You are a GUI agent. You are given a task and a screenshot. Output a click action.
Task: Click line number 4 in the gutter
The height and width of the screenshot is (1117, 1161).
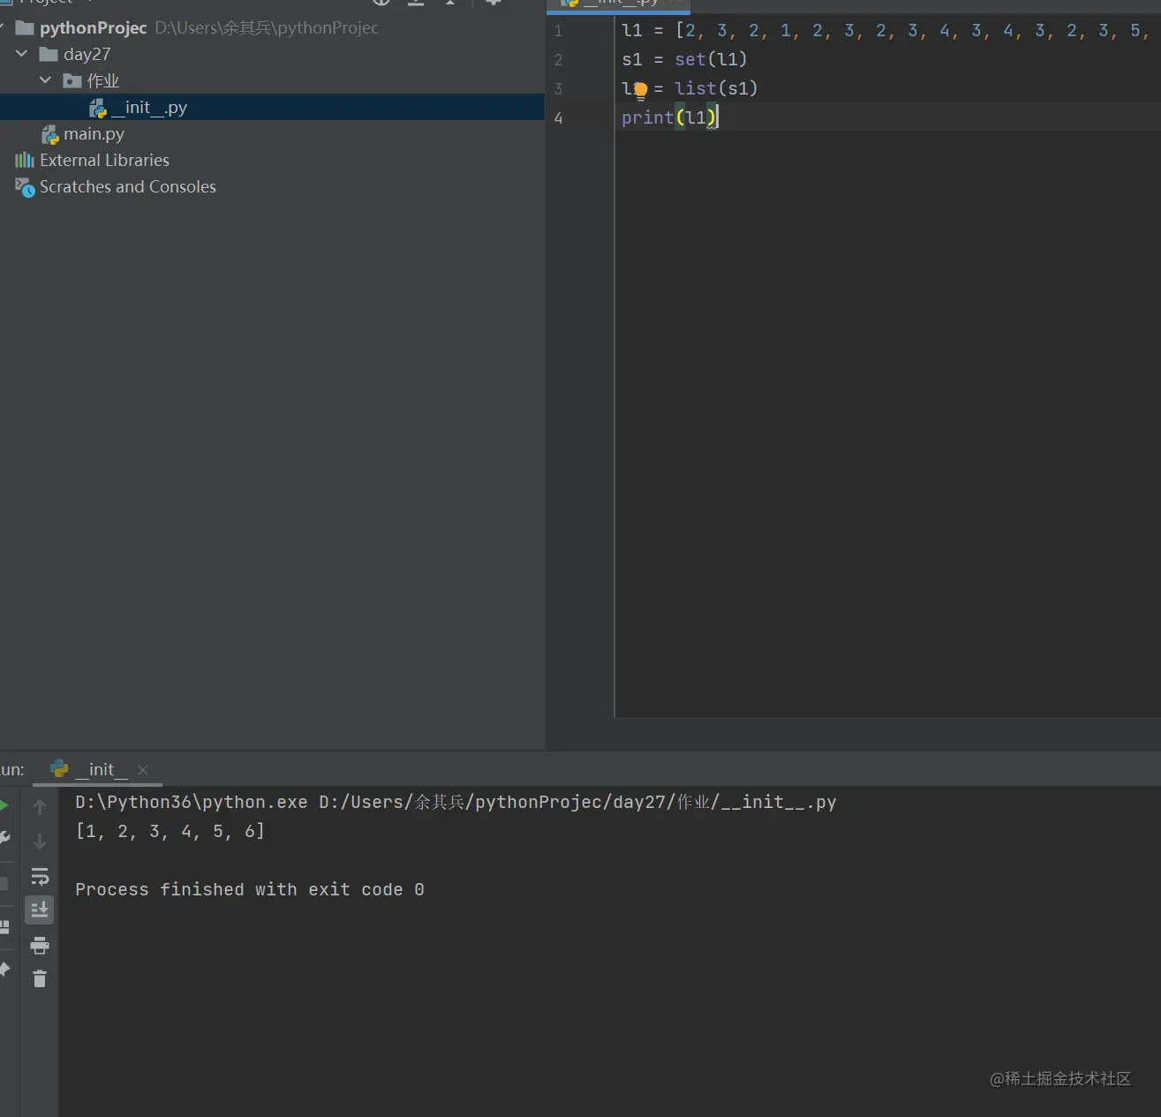(x=558, y=118)
